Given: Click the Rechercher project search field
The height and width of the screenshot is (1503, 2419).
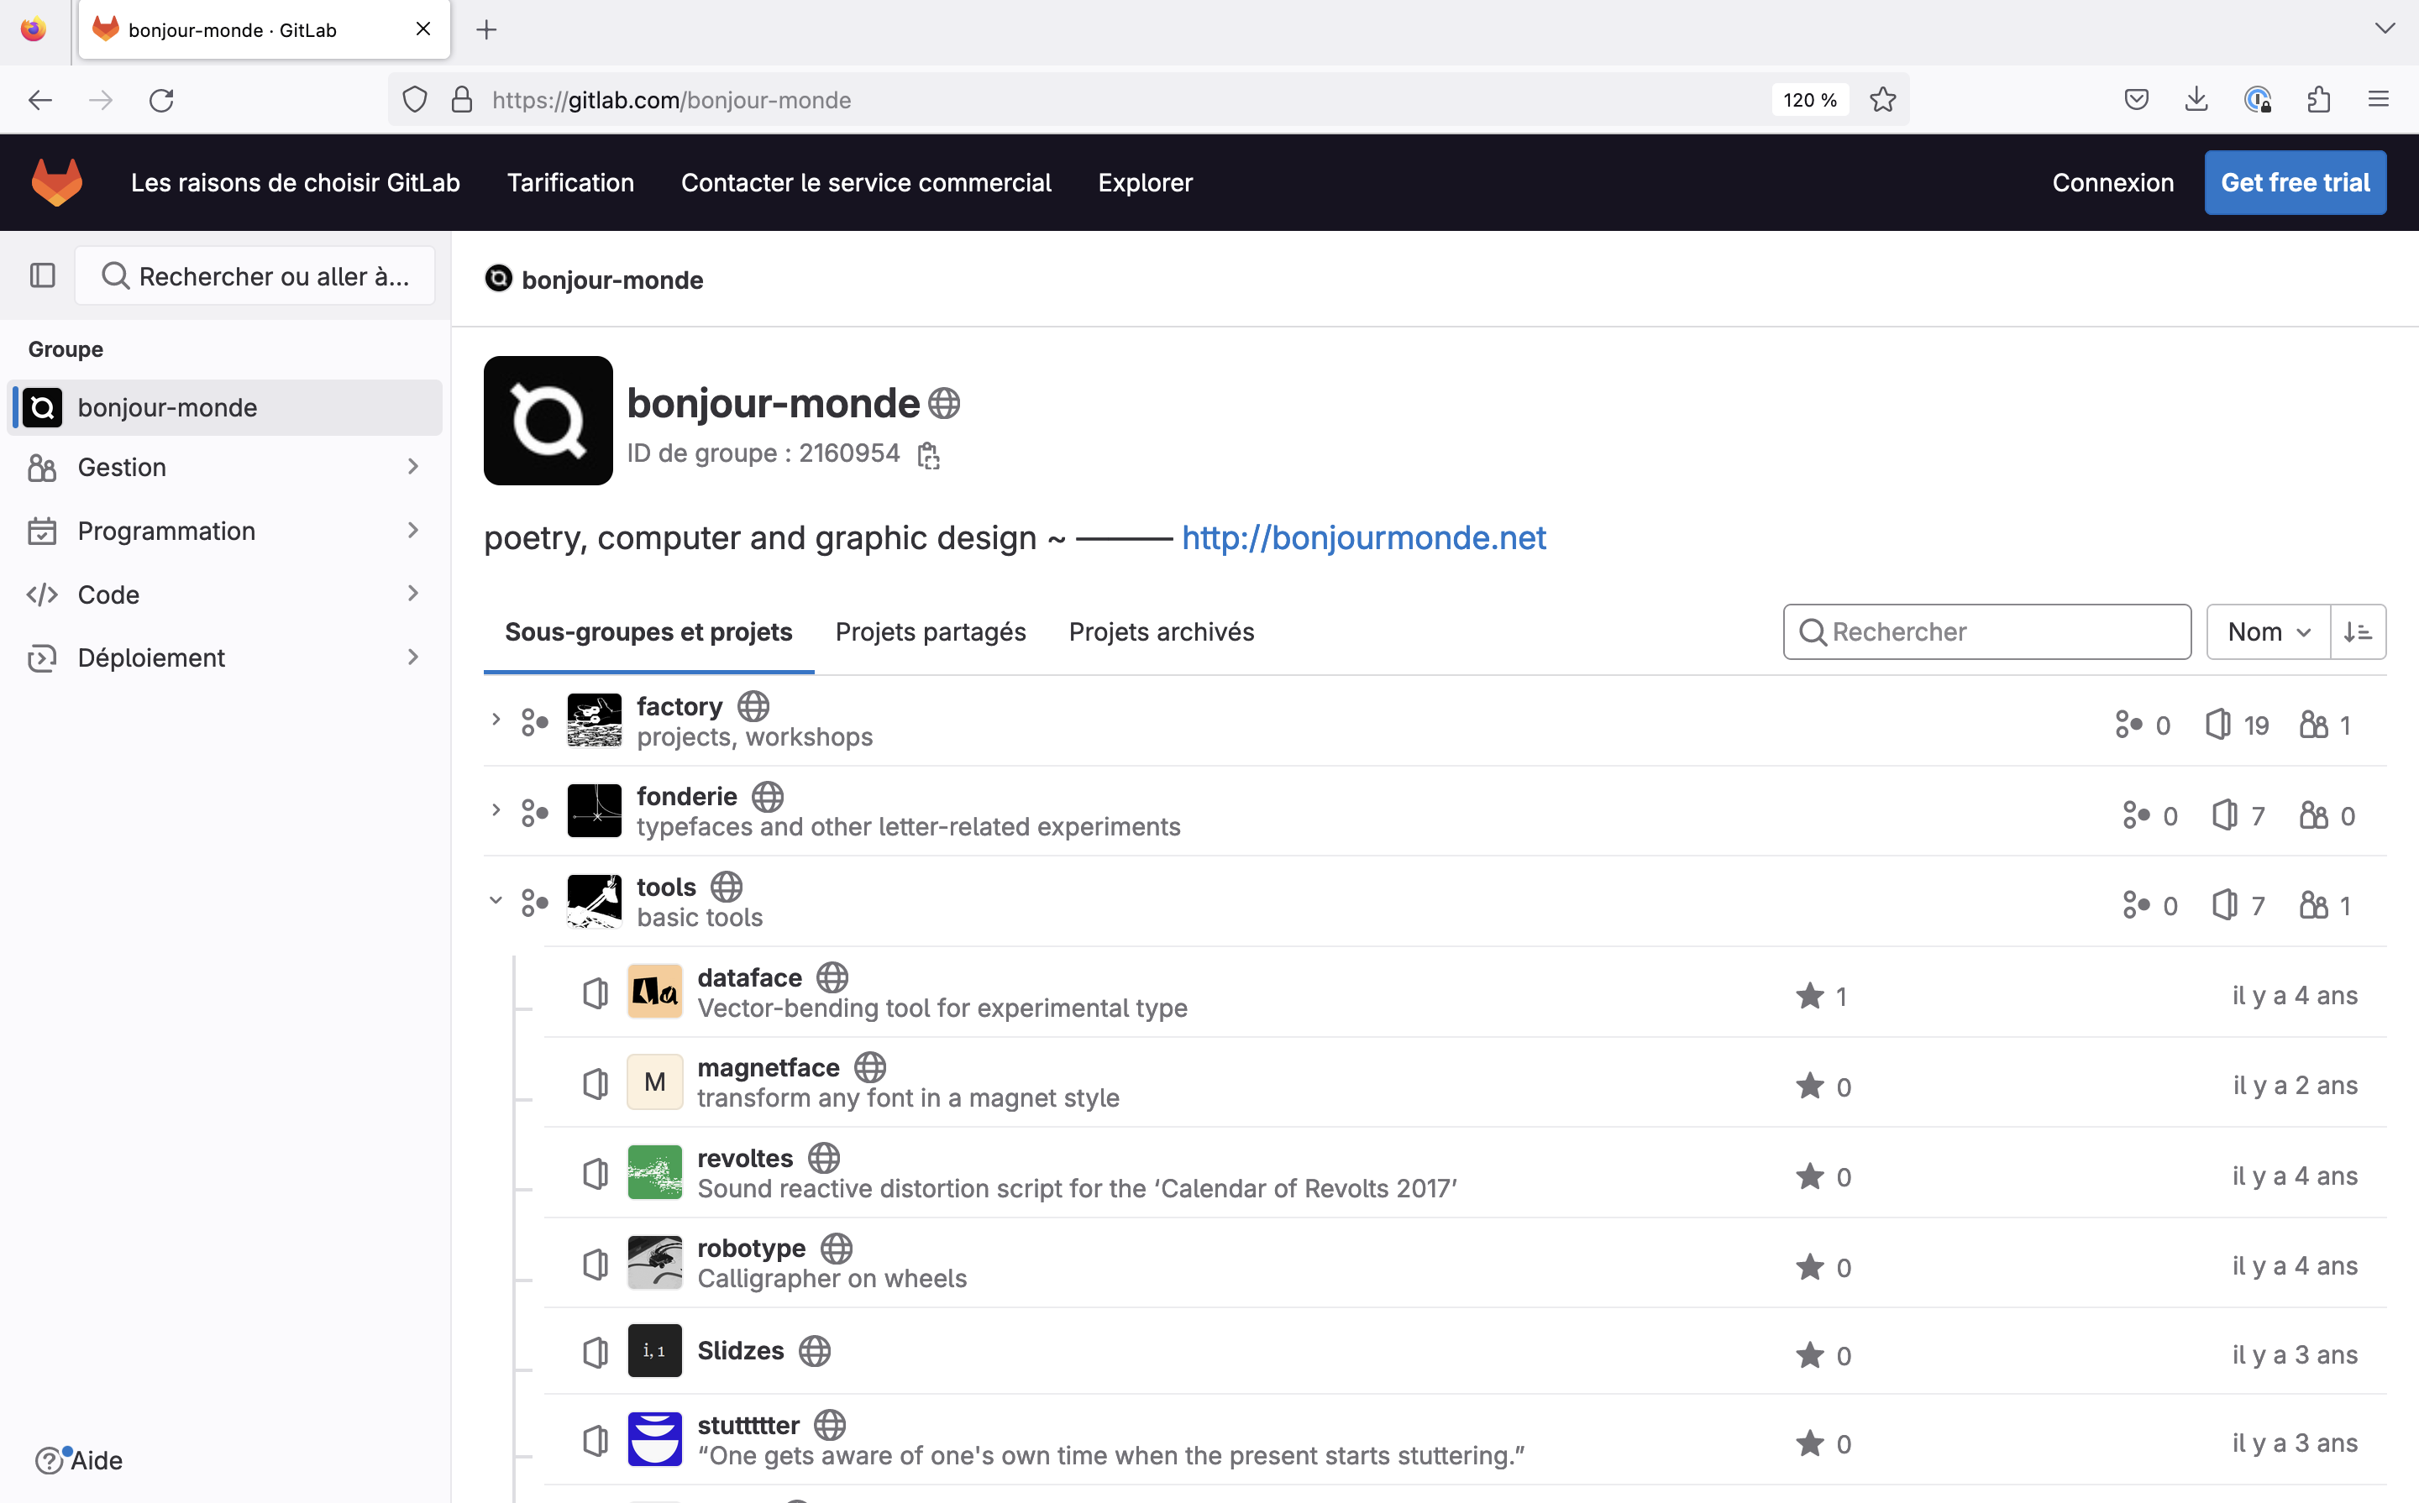Looking at the screenshot, I should pos(1998,632).
